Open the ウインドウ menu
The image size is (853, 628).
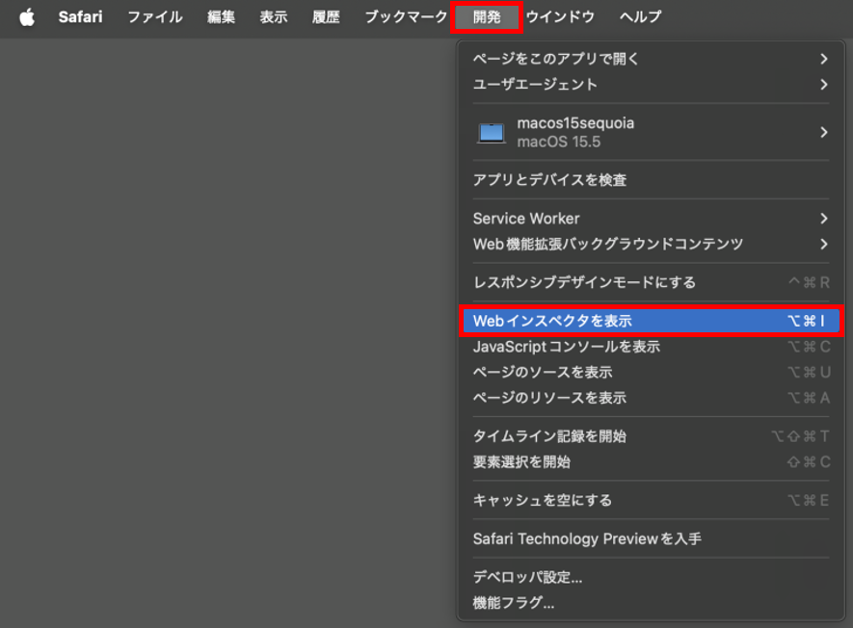click(x=560, y=16)
